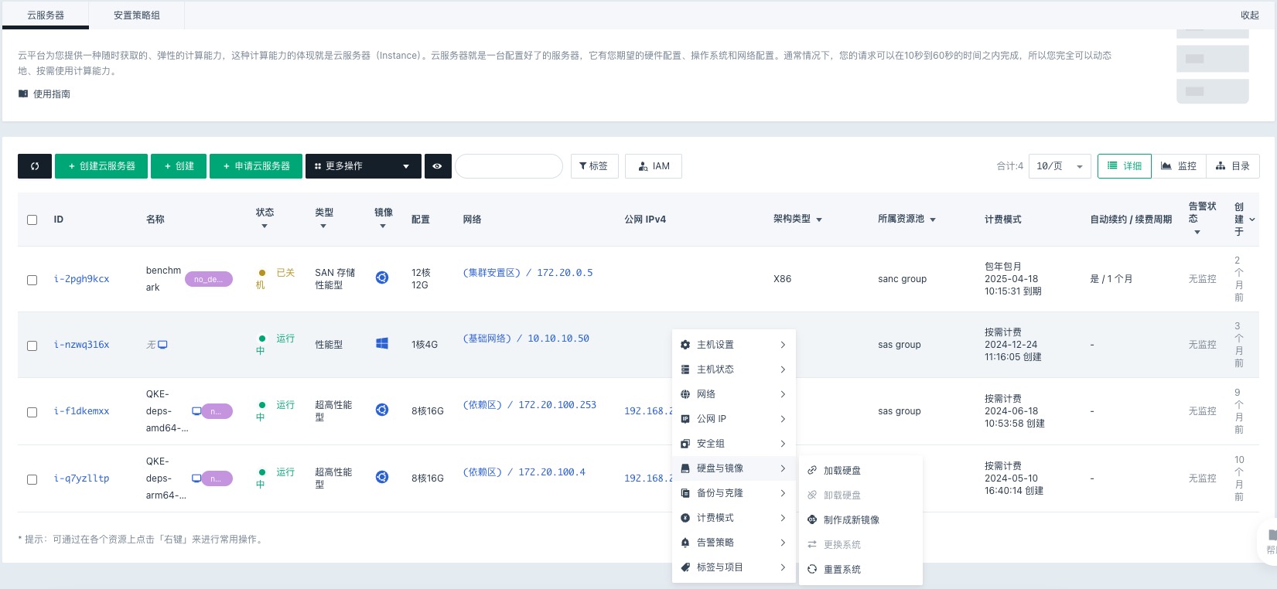Click the refresh icon button
The height and width of the screenshot is (589, 1277).
pyautogui.click(x=35, y=166)
